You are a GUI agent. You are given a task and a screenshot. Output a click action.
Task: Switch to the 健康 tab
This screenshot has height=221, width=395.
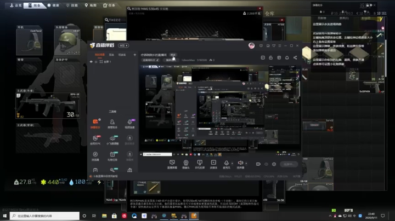click(53, 5)
